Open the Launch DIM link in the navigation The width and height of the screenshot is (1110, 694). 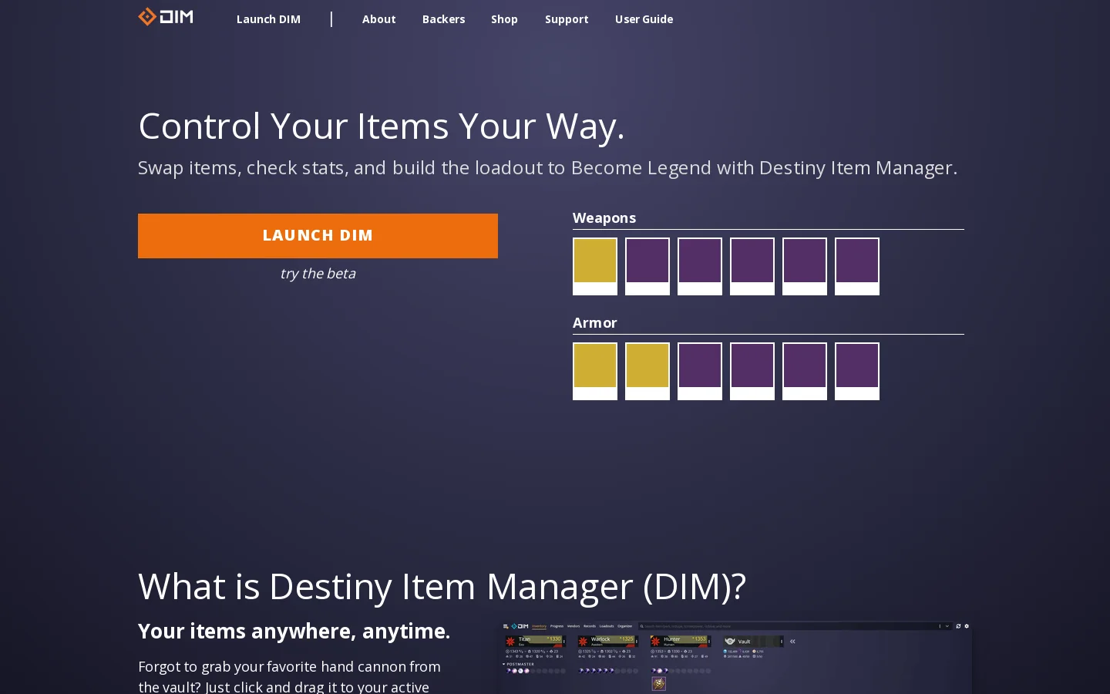pyautogui.click(x=268, y=19)
